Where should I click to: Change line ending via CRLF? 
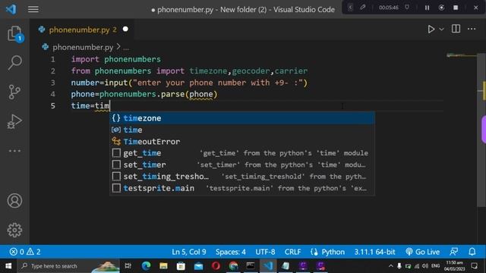point(292,252)
